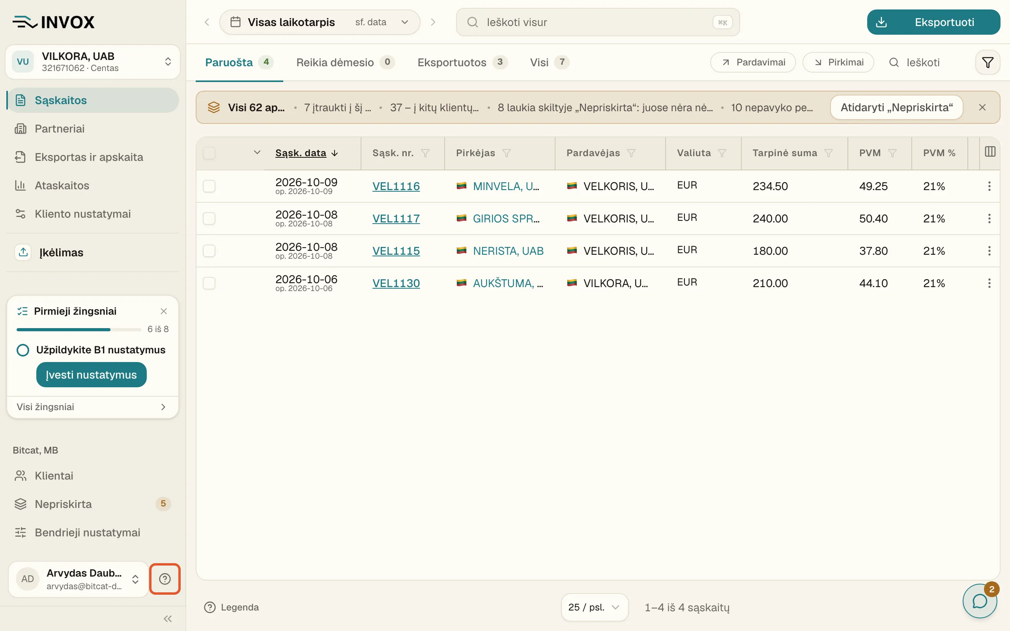
Task: Open the 25 / psl. page size dropdown
Action: tap(594, 607)
